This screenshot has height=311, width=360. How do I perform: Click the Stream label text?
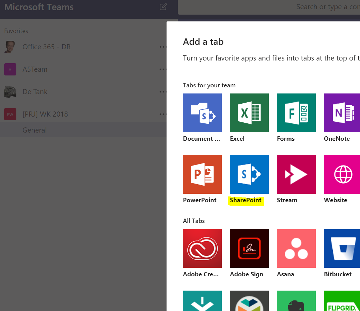287,200
